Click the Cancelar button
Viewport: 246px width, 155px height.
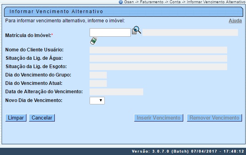(42, 118)
